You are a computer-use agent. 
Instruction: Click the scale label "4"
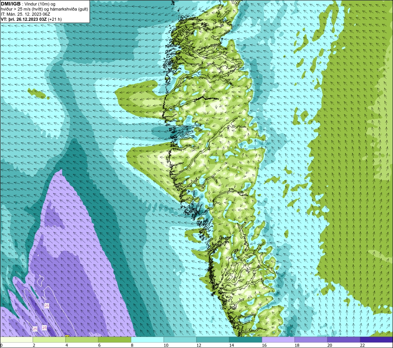pyautogui.click(x=67, y=345)
